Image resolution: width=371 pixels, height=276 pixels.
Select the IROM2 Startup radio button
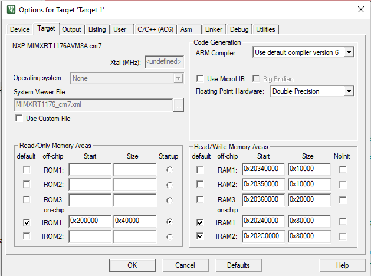point(170,236)
